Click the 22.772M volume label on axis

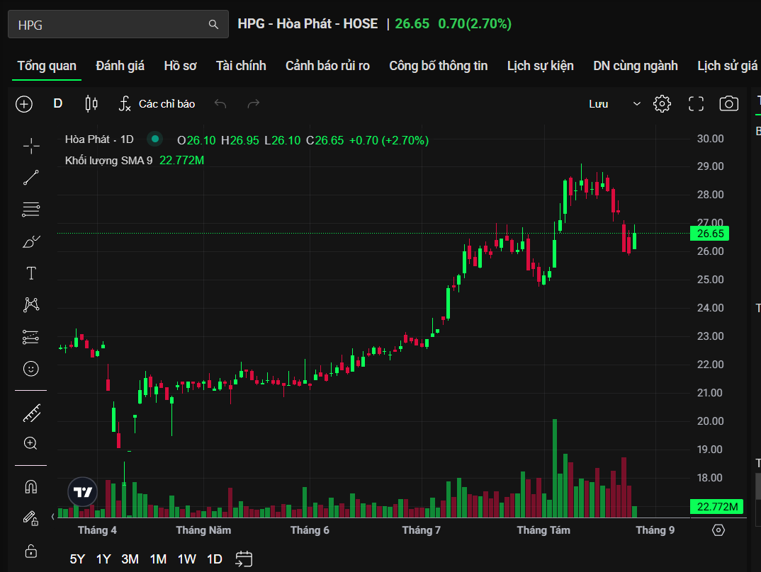[x=717, y=507]
